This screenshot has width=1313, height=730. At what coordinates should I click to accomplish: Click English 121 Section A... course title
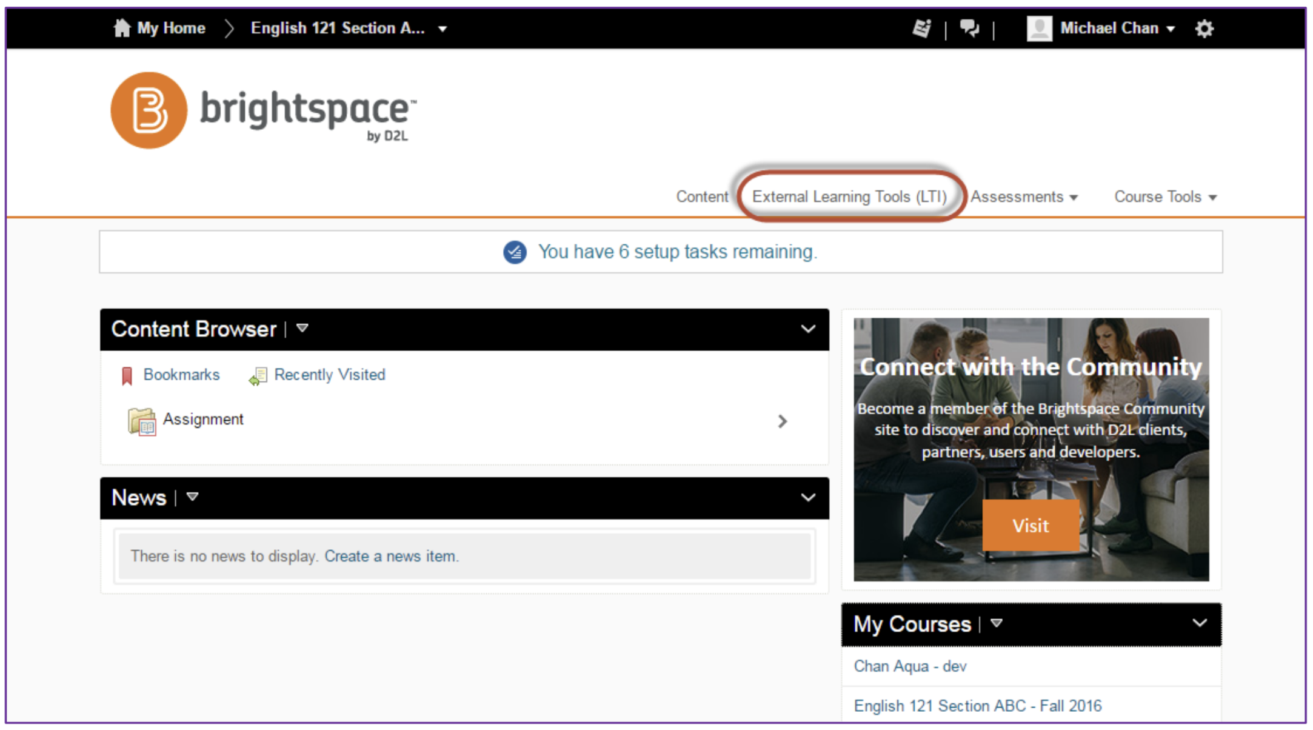click(338, 28)
